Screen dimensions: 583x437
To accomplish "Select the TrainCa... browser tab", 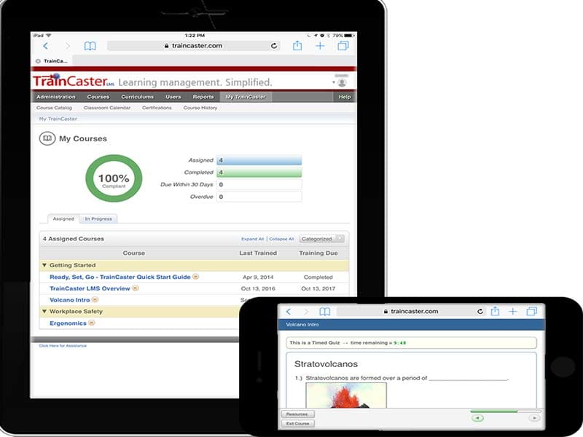I will (52, 61).
